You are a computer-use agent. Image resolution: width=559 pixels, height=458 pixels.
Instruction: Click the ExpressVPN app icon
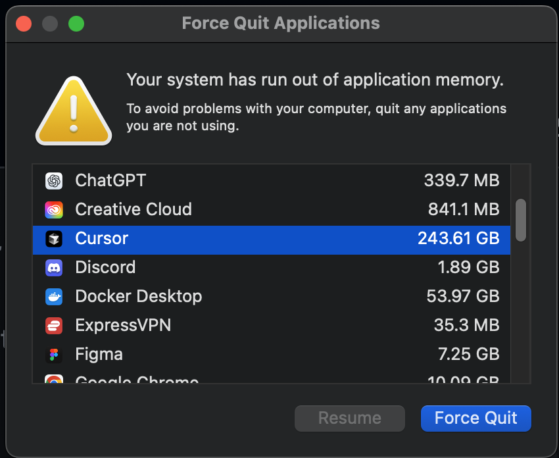click(54, 325)
